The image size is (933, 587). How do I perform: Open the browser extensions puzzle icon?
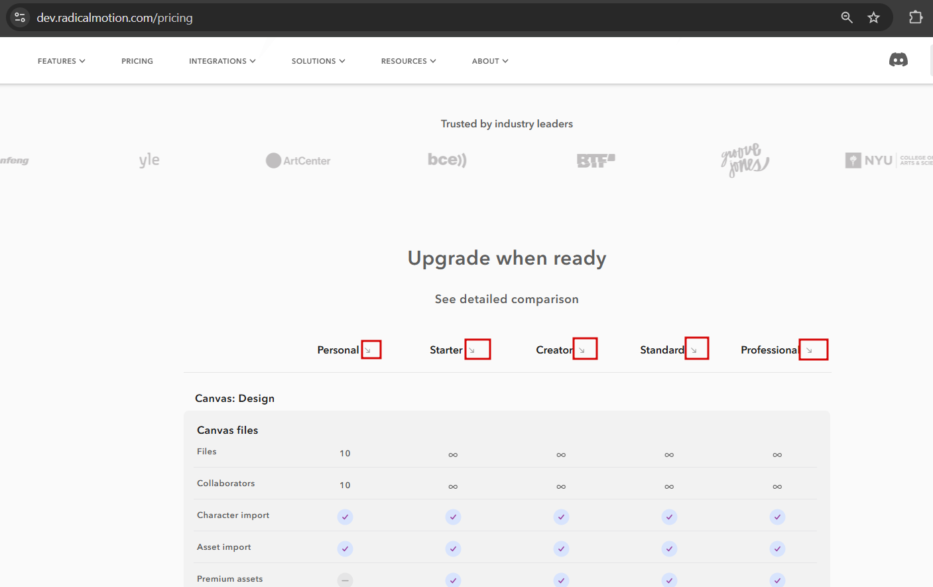[916, 17]
